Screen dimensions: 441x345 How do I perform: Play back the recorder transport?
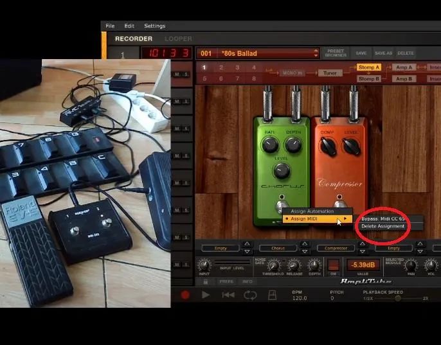[206, 295]
